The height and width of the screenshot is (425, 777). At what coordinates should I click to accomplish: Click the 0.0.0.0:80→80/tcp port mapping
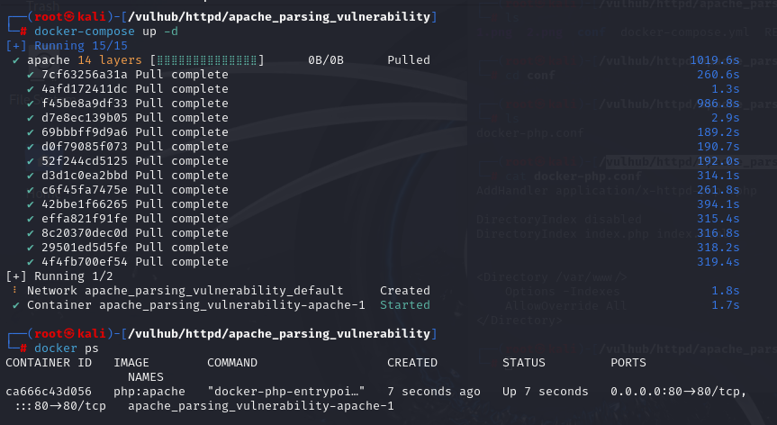tap(678, 392)
